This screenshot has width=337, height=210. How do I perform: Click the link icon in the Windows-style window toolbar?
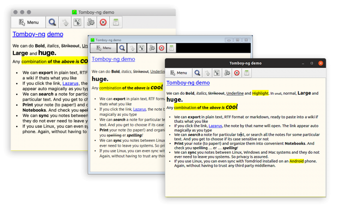tap(132, 48)
